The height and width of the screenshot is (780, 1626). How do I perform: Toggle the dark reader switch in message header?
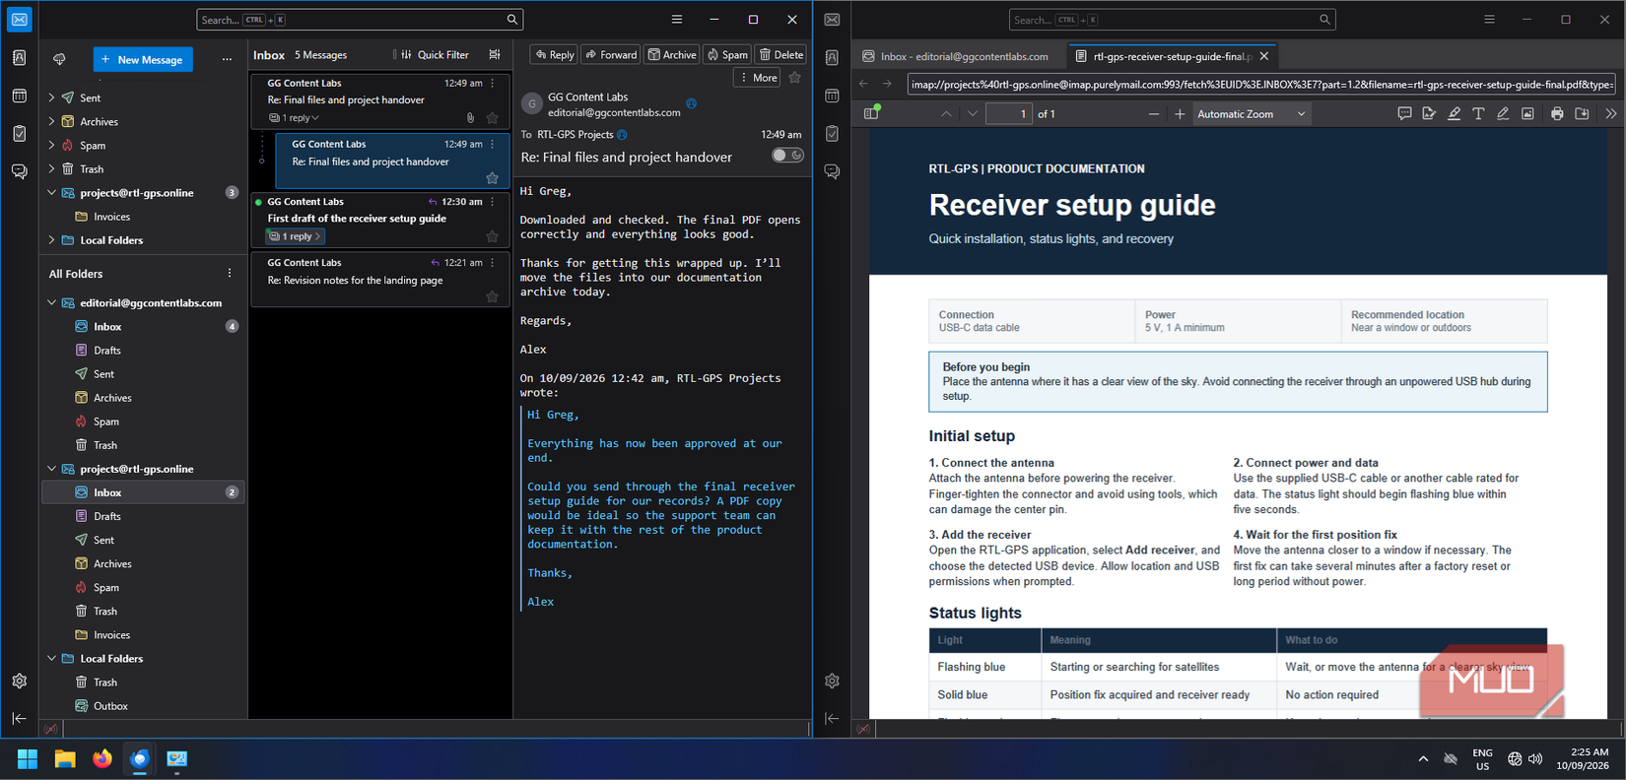[x=787, y=156]
